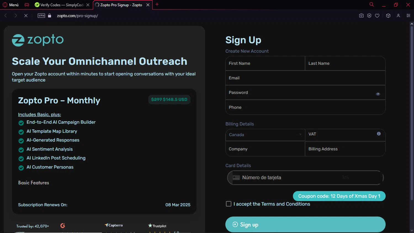
Task: Check the accept Terms and Conditions checkbox
Action: 229,204
